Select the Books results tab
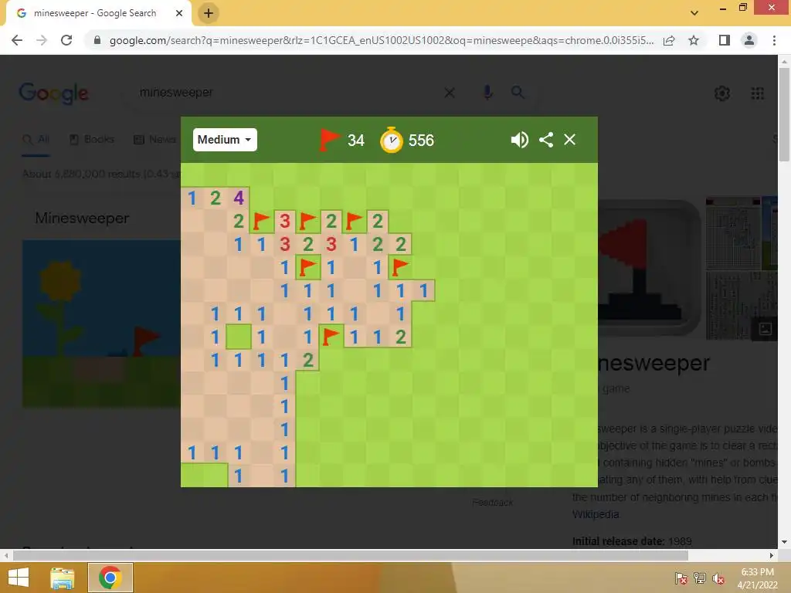The width and height of the screenshot is (791, 593). tap(92, 139)
